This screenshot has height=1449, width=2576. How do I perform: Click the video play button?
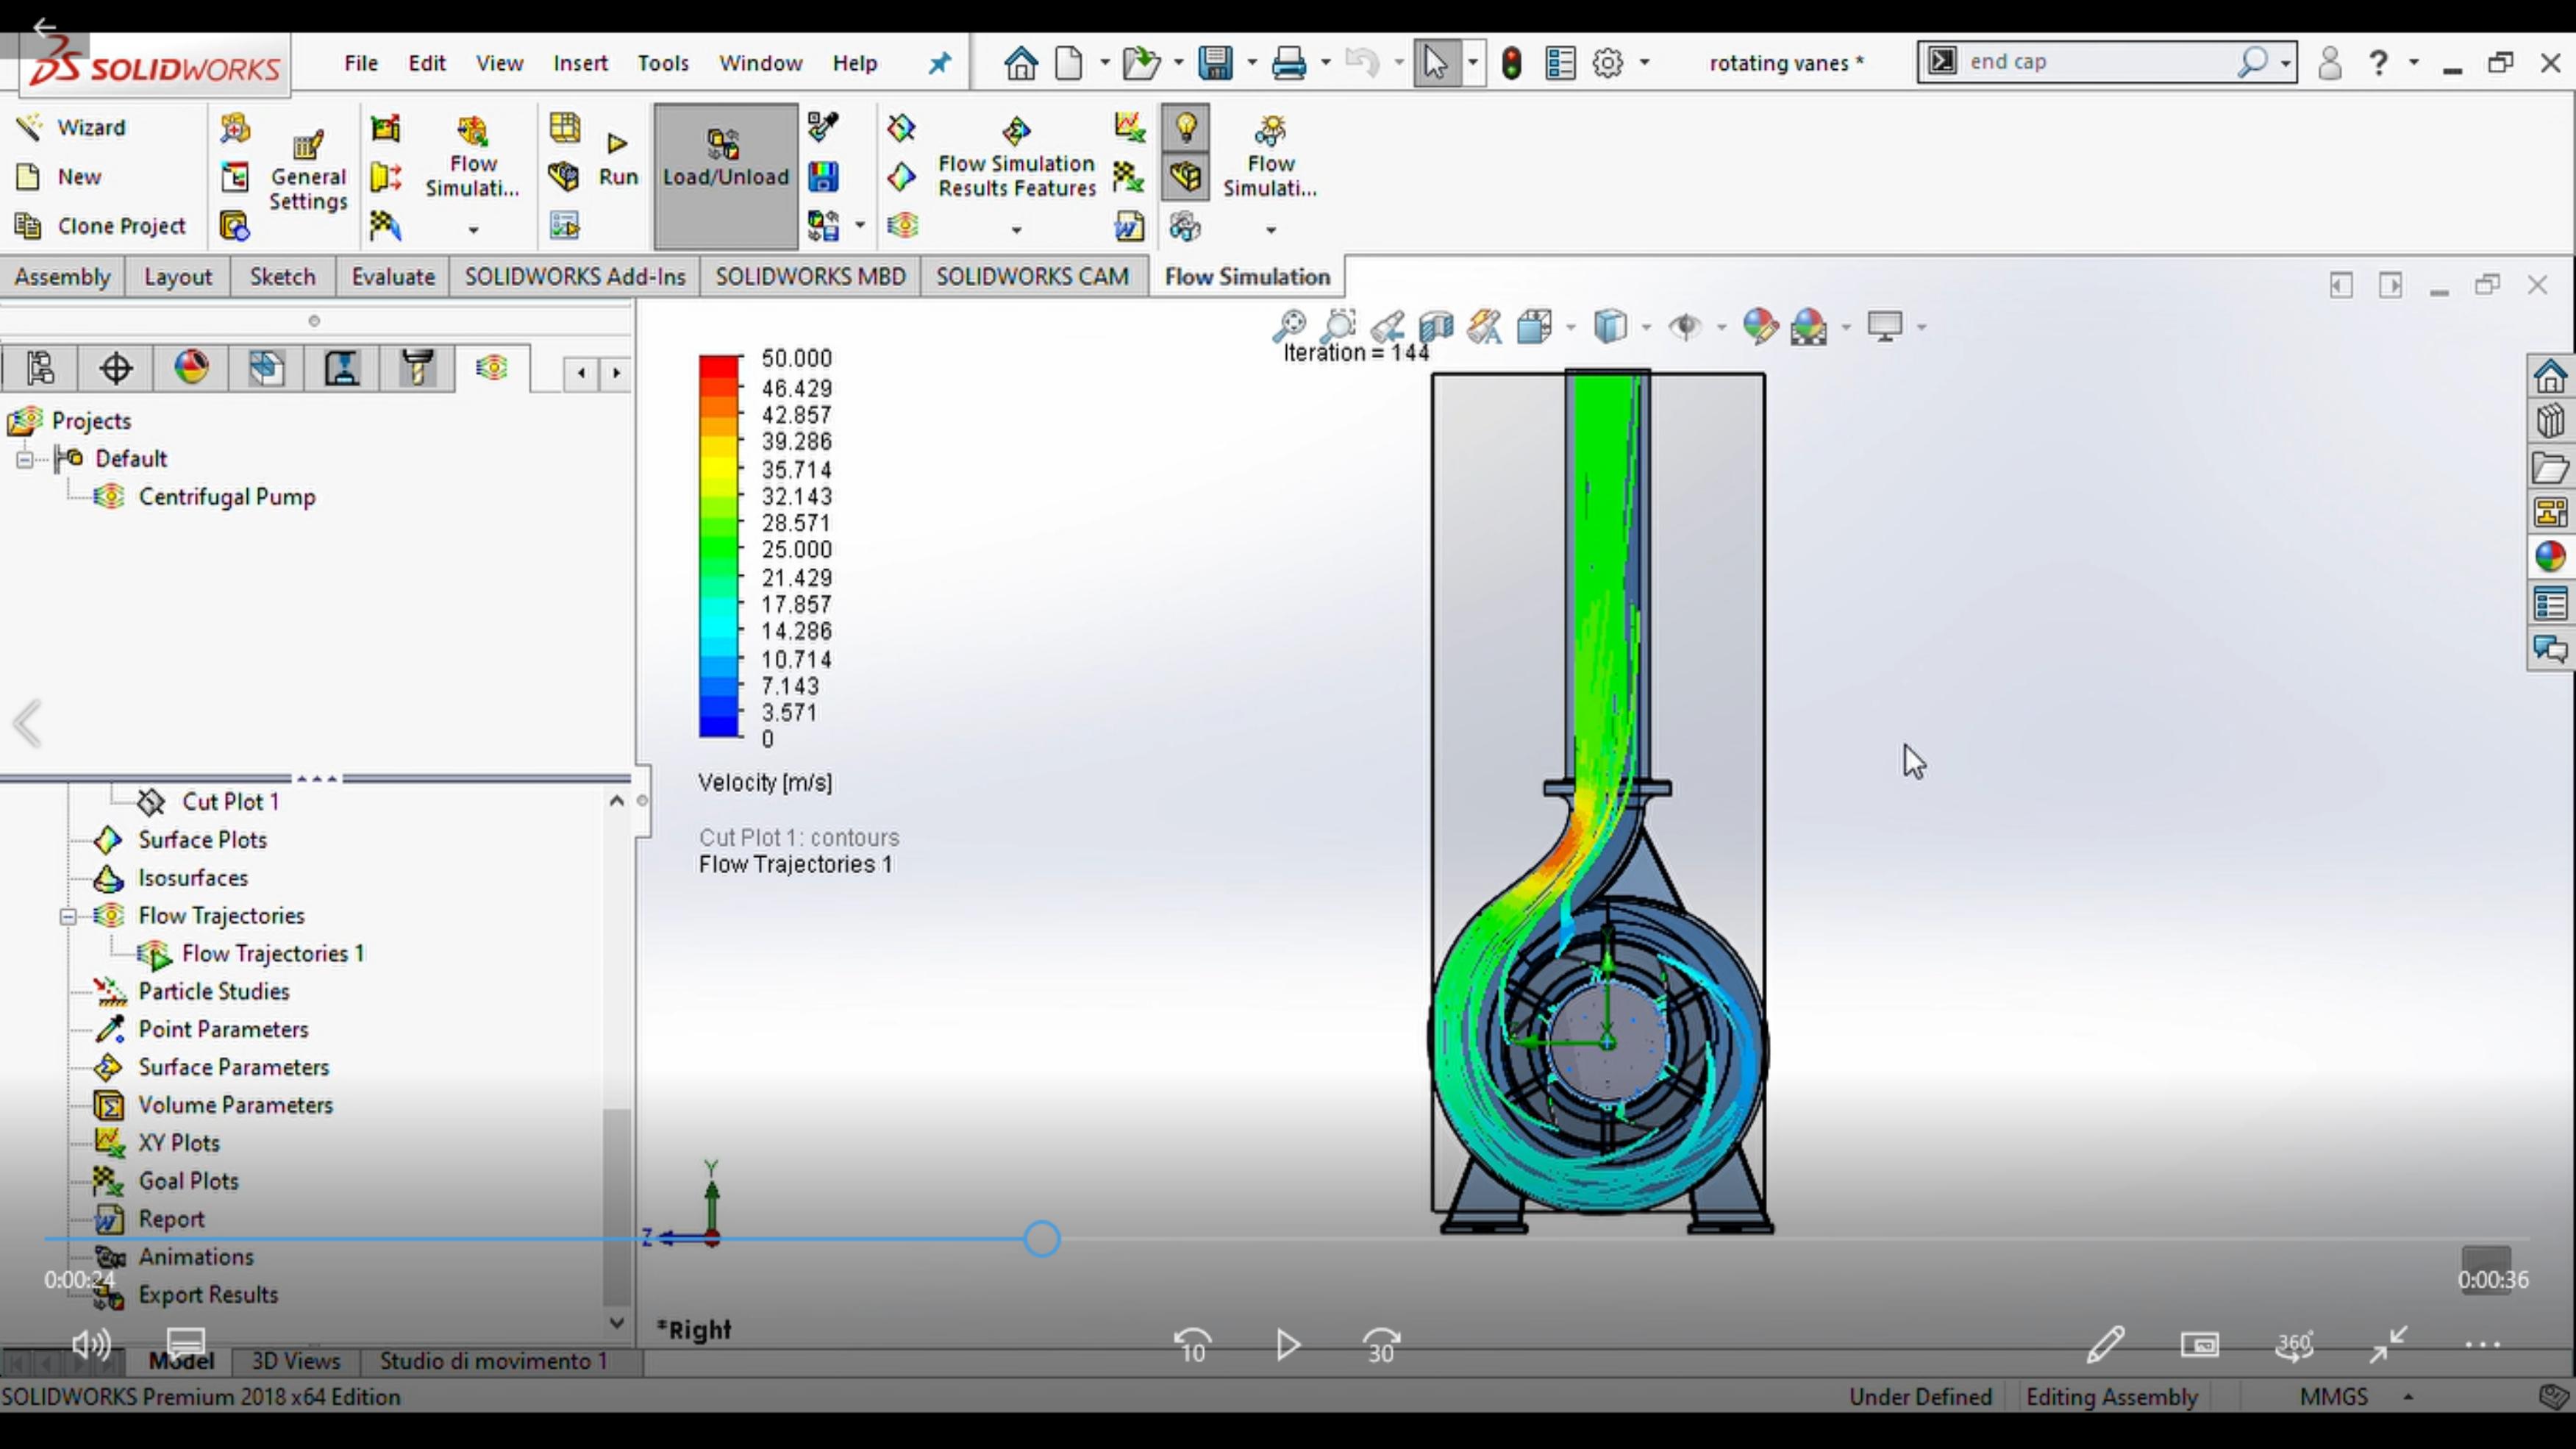click(1288, 1345)
